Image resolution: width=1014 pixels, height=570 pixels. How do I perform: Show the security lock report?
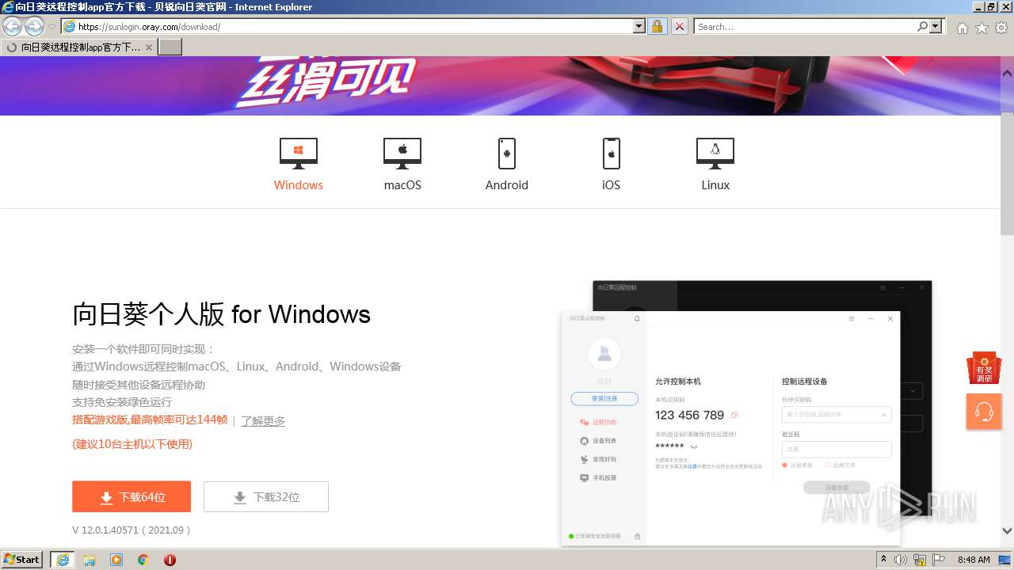pos(657,26)
